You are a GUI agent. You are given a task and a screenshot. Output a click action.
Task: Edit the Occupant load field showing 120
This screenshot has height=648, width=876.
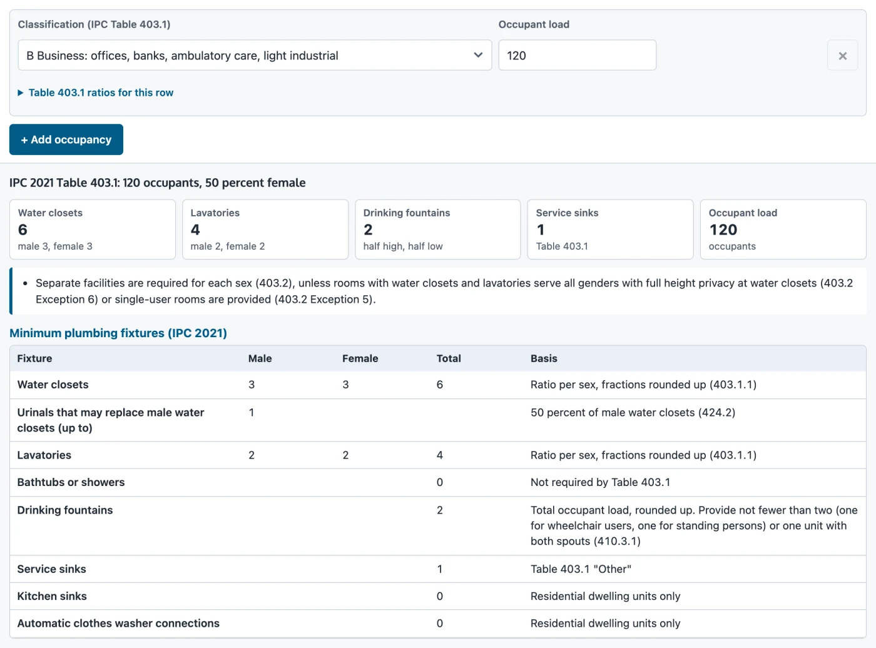(x=577, y=55)
